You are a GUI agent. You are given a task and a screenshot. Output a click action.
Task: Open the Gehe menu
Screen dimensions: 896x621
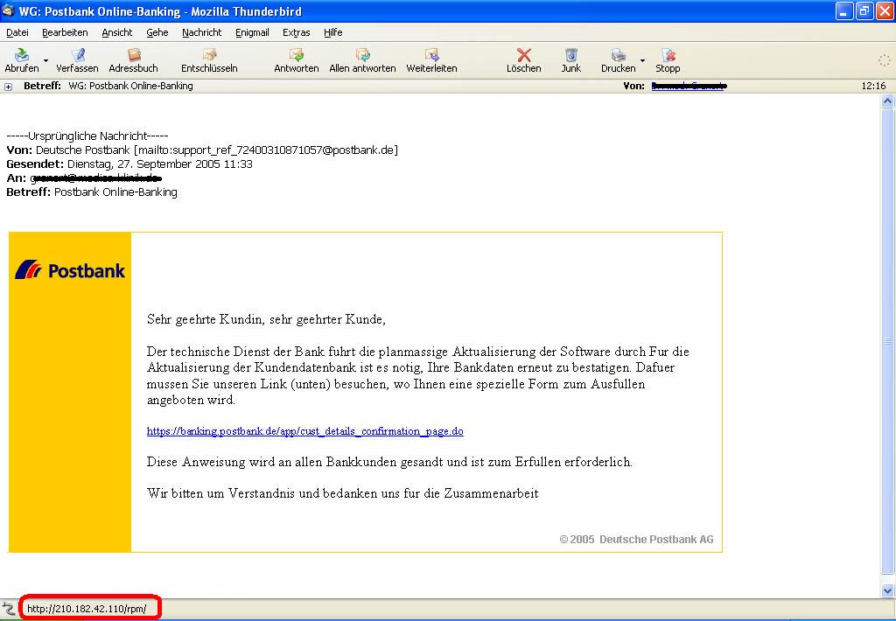pyautogui.click(x=157, y=32)
